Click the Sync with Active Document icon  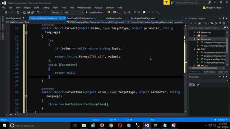pos(212,23)
